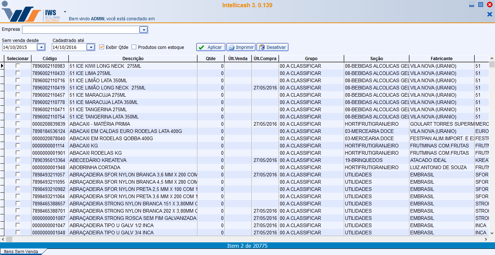Click the vertical scrollbar down arrow

click(492, 233)
